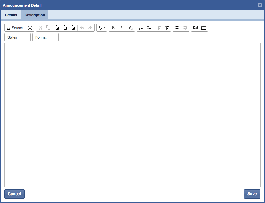Insert an image into description

coord(196,28)
